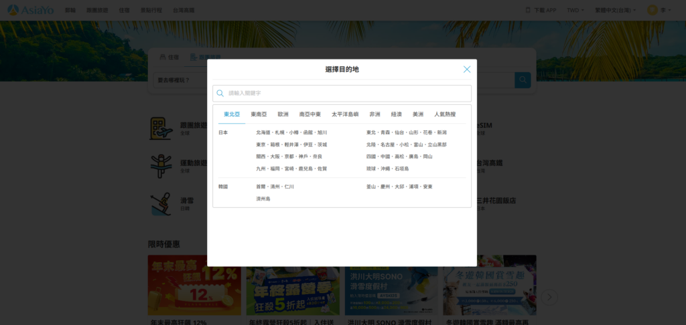
Task: Pick 箱根 from the Japan list
Action: pyautogui.click(x=275, y=144)
